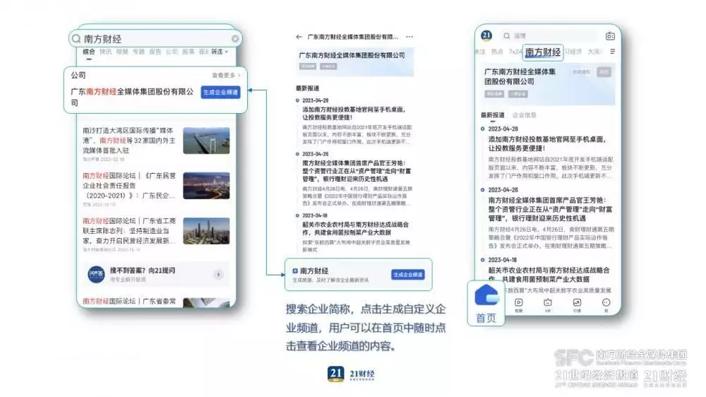Viewport: 706px width, 397px height.
Task: Select the 最新报道 tab on right phone
Action: pyautogui.click(x=493, y=115)
